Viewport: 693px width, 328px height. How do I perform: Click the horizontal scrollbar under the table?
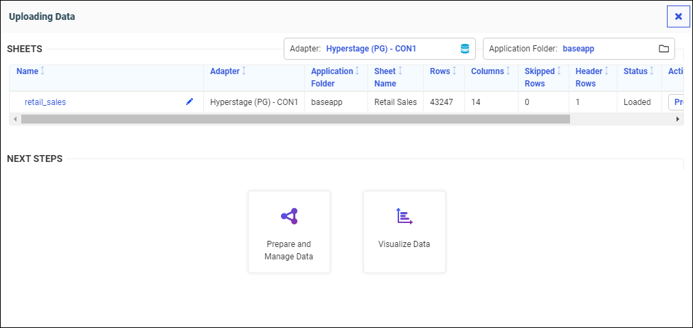coord(295,119)
